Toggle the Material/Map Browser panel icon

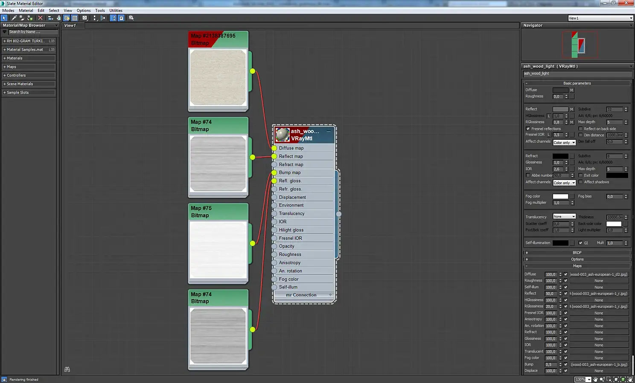coord(113,18)
